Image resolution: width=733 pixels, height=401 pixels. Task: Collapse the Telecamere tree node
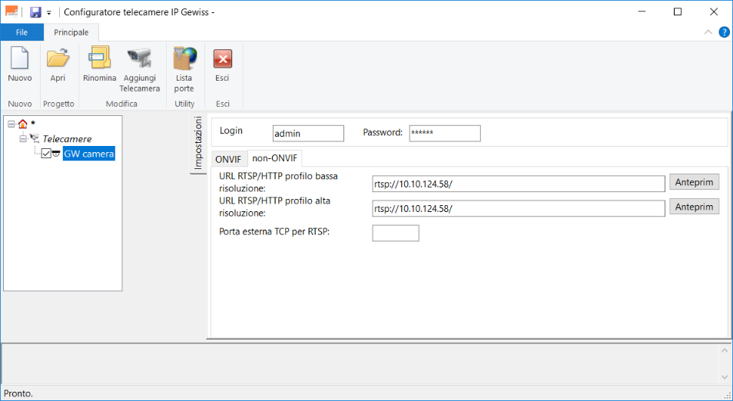pos(22,138)
